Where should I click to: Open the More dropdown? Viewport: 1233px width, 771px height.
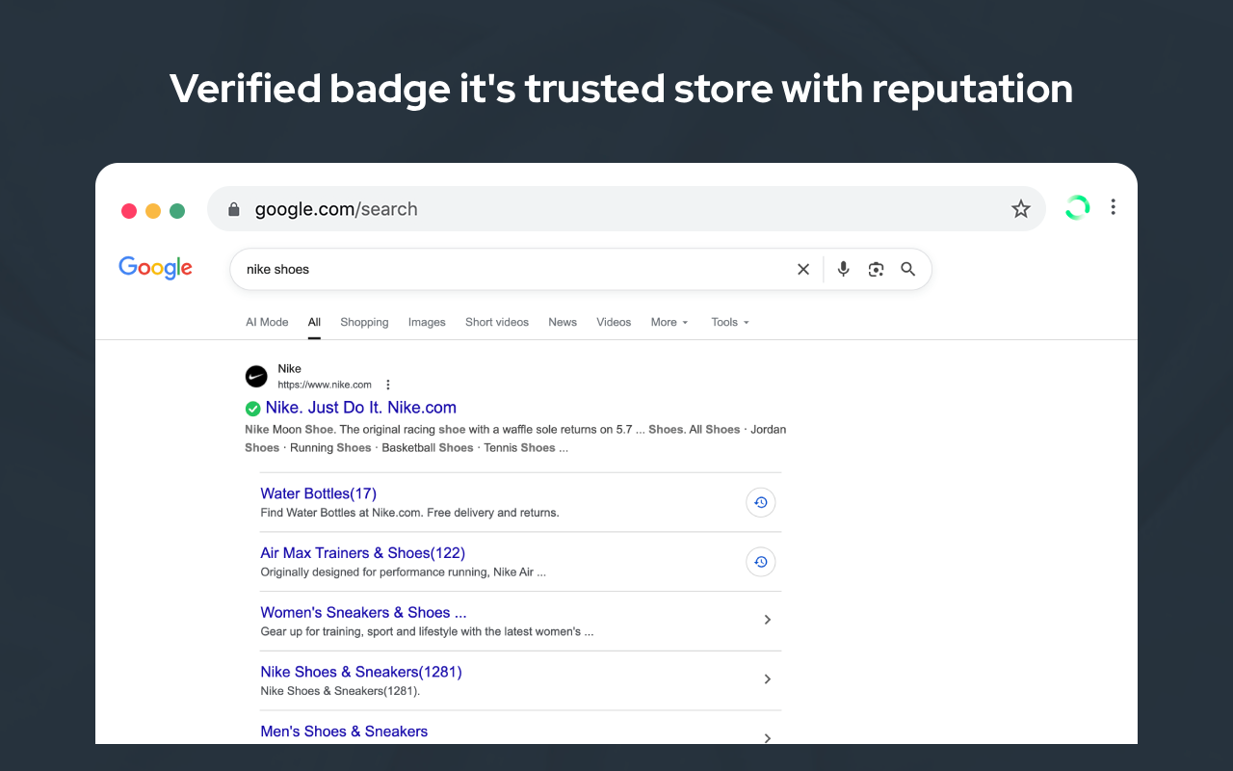pyautogui.click(x=669, y=322)
